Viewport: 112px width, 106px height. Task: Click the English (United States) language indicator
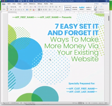pos(30,103)
